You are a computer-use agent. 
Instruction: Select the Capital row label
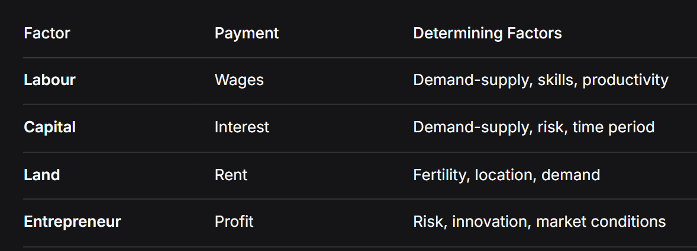[x=50, y=127]
